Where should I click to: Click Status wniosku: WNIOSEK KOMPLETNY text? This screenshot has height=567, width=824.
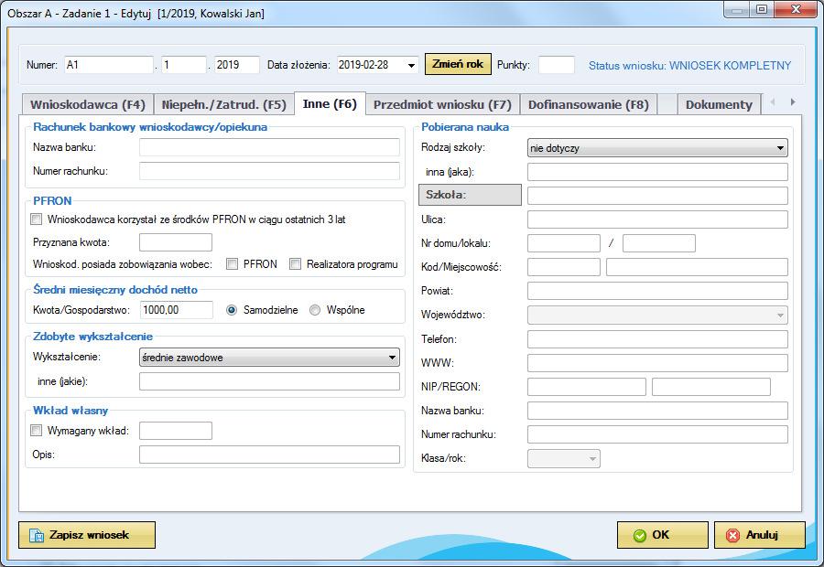tap(689, 66)
